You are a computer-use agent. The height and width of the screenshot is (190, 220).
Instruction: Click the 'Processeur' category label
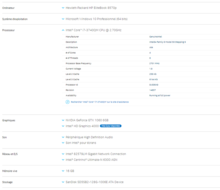click(x=9, y=30)
